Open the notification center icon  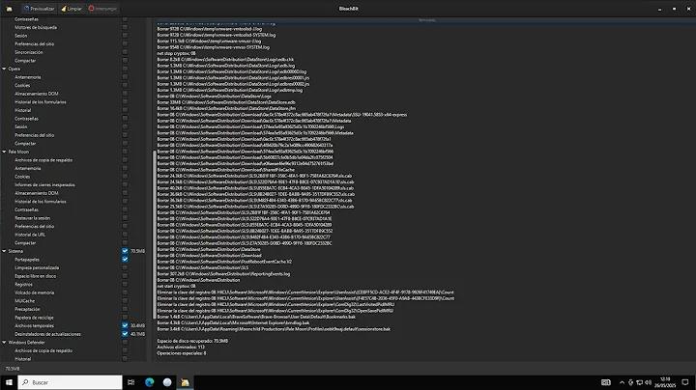click(x=685, y=382)
